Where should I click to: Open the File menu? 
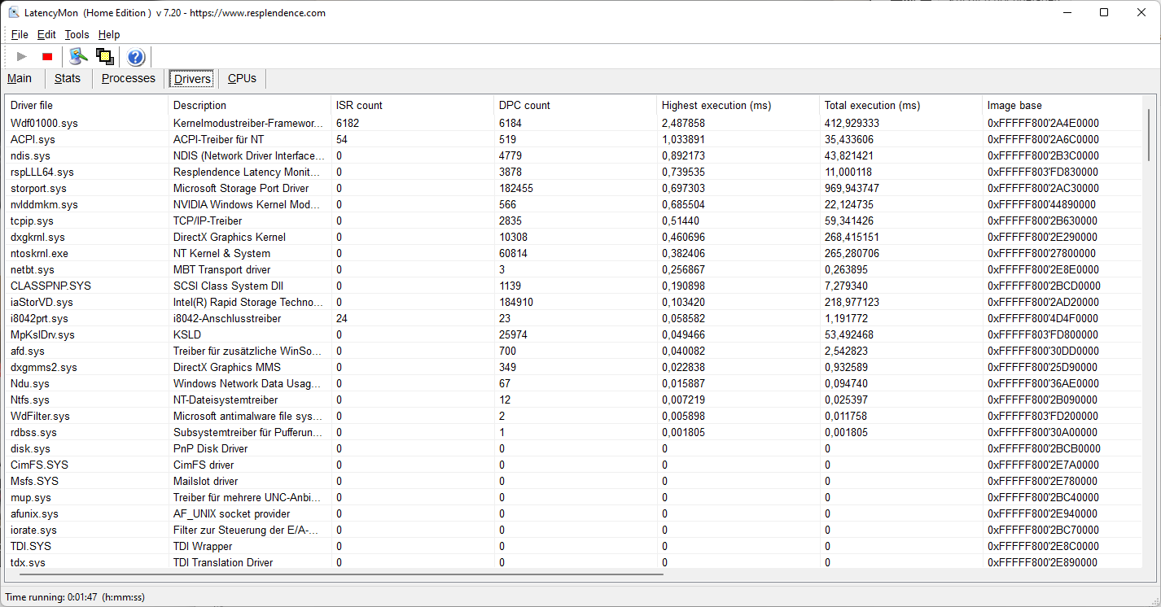point(20,34)
